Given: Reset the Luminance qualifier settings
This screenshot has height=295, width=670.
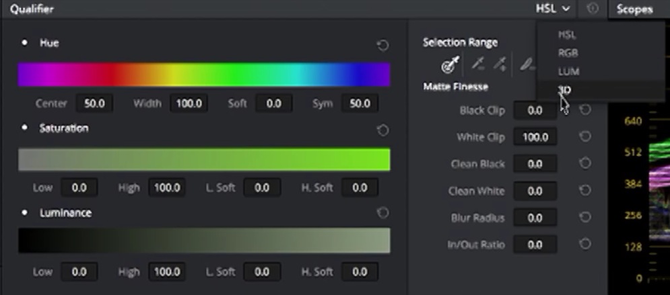Looking at the screenshot, I should [x=382, y=213].
